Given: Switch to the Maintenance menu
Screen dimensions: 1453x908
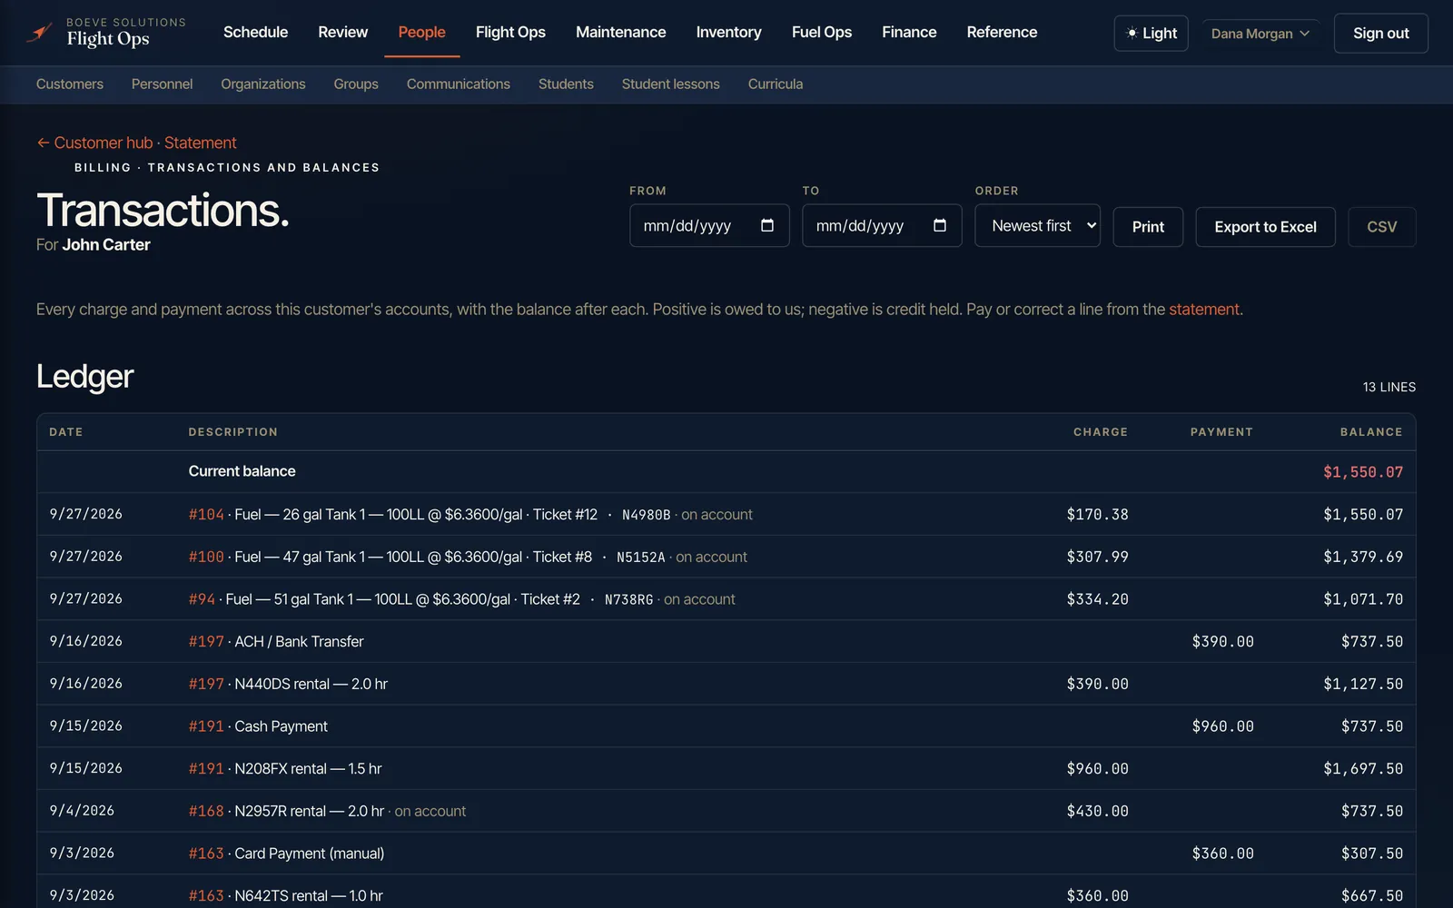Looking at the screenshot, I should tap(620, 32).
